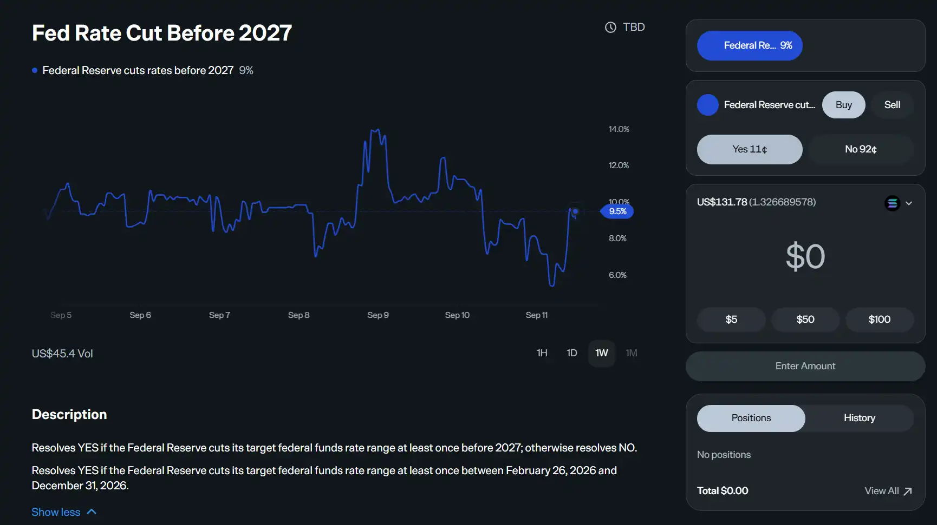Add $50 quick amount

click(805, 320)
